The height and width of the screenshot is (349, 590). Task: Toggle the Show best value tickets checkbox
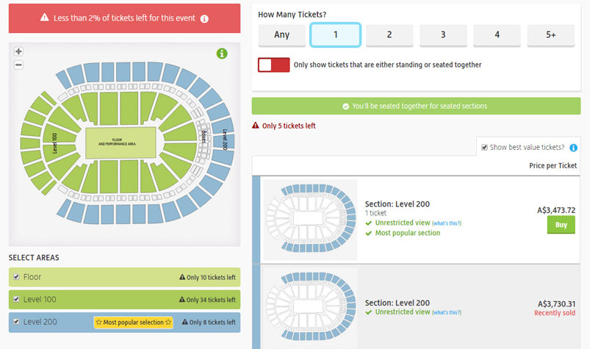click(485, 148)
